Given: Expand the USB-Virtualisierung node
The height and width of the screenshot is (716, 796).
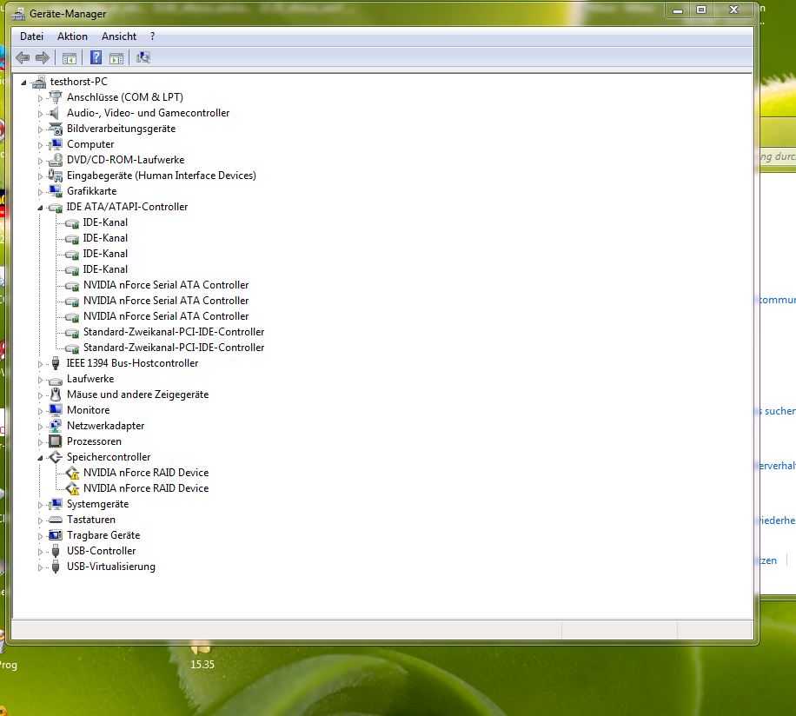Looking at the screenshot, I should click(x=40, y=567).
